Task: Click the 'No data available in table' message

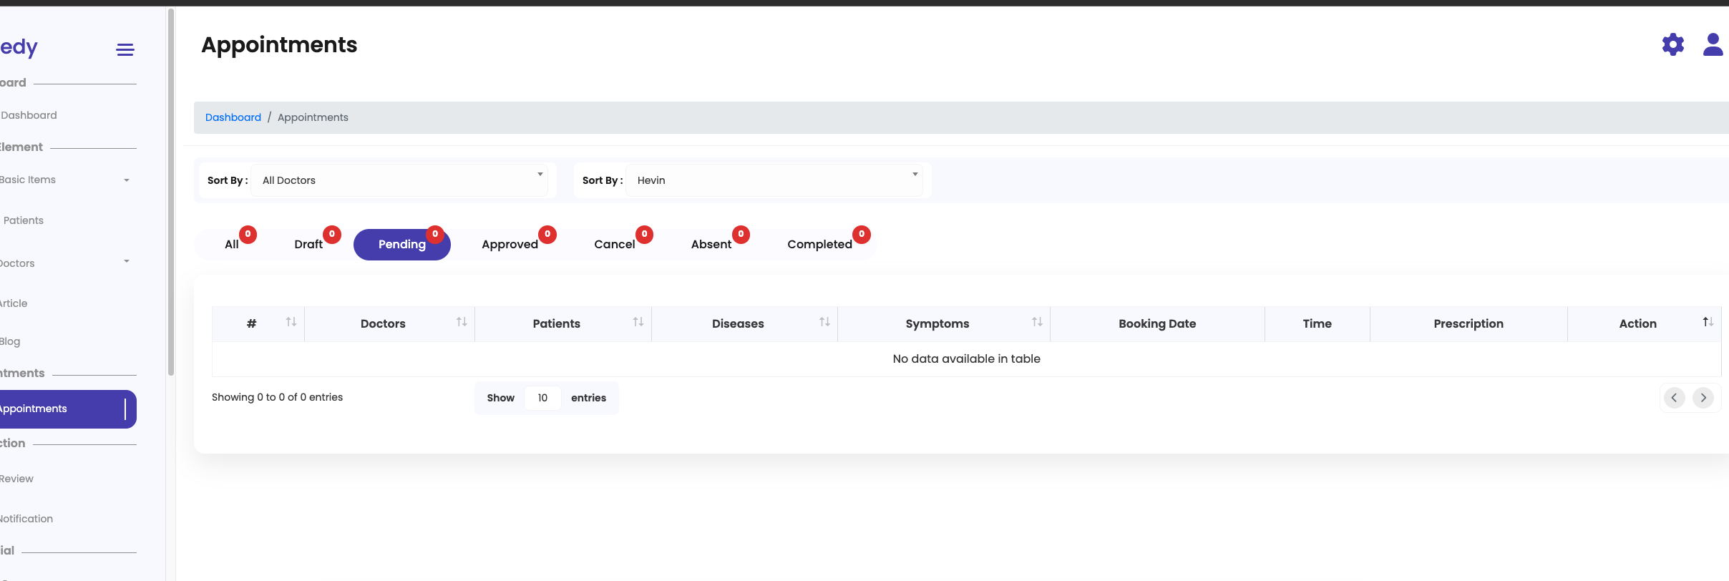Action: pos(966,358)
